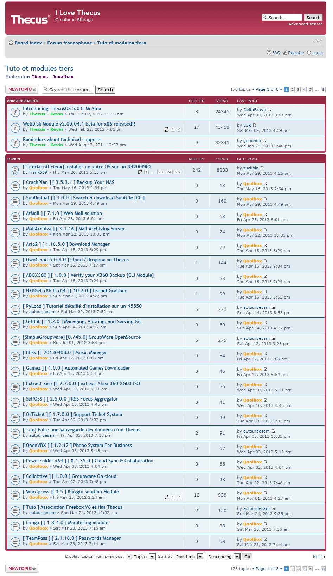This screenshot has width=333, height=576.
Task: Open Tuto et modules tiers heading link
Action: click(39, 68)
